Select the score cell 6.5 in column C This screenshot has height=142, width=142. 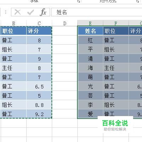coord(39,86)
